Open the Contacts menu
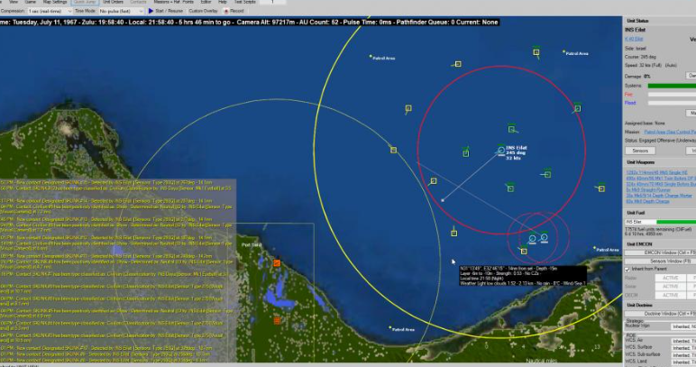Viewport: 696px width, 367px height. 138,2
